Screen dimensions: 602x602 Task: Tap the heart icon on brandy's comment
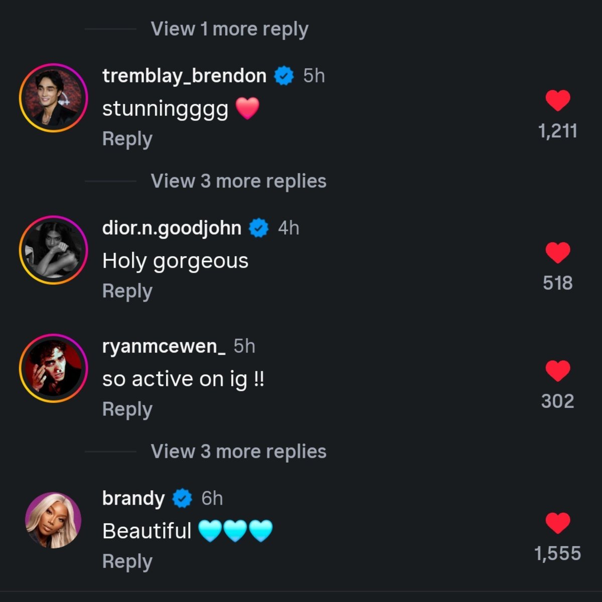pyautogui.click(x=558, y=523)
